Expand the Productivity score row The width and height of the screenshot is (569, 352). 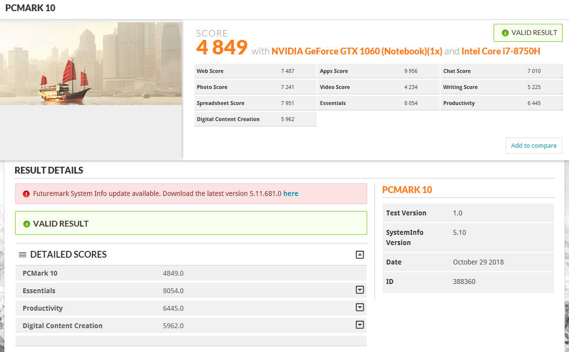tap(360, 307)
